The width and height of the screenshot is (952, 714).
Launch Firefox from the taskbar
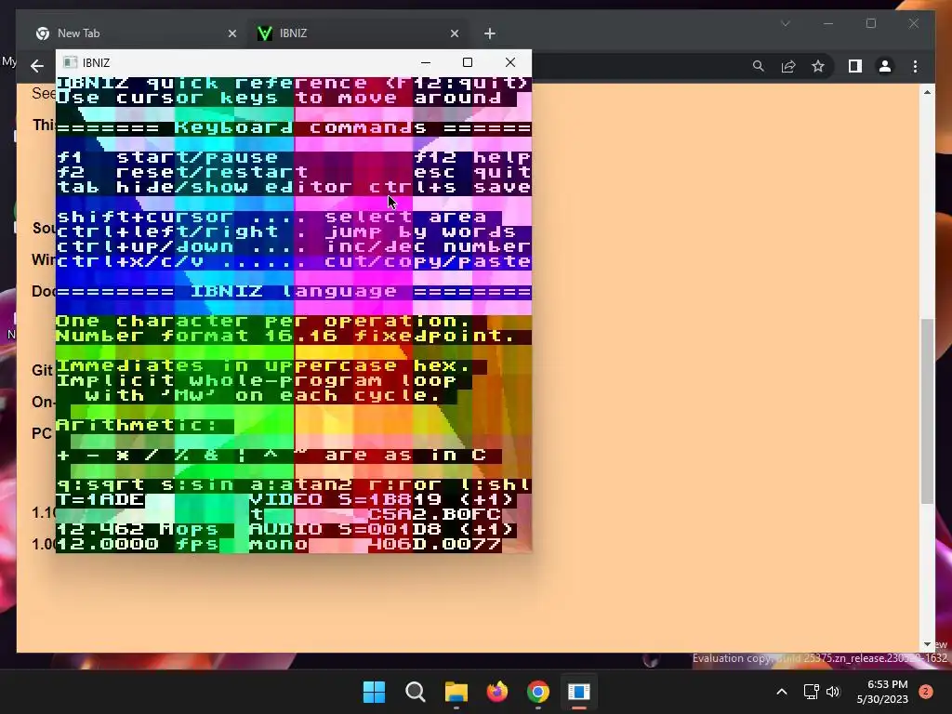coord(497,692)
